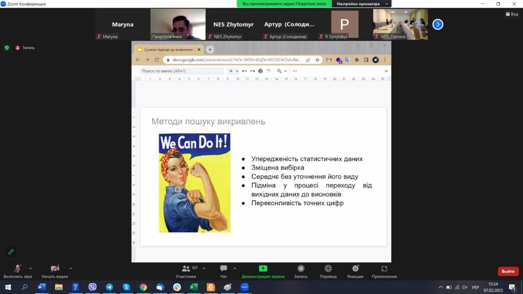
Task: Unmute with the Включить звук microphone button
Action: tap(18, 272)
